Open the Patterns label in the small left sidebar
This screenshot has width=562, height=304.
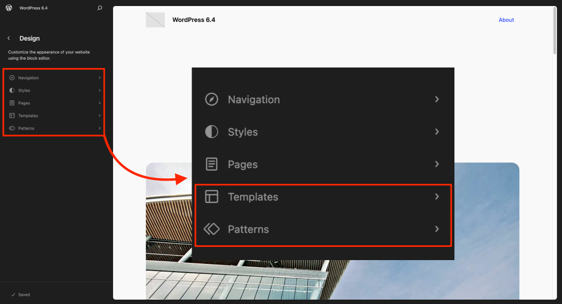(26, 128)
